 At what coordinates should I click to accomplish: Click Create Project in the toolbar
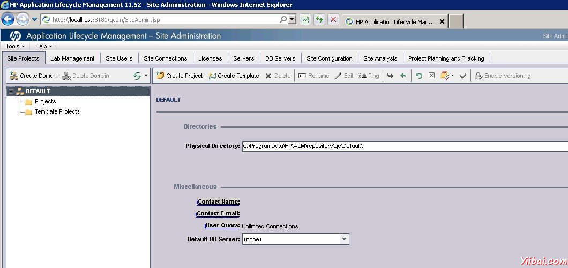(x=180, y=76)
